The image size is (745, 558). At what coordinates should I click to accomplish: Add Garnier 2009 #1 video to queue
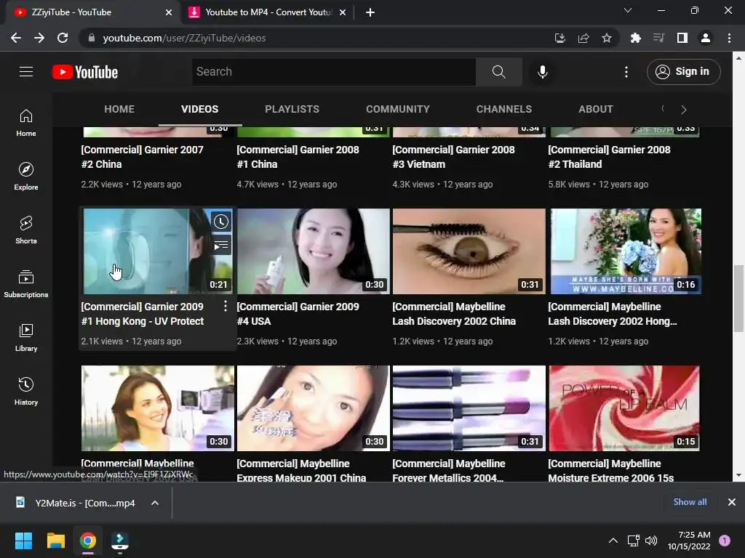coord(221,246)
